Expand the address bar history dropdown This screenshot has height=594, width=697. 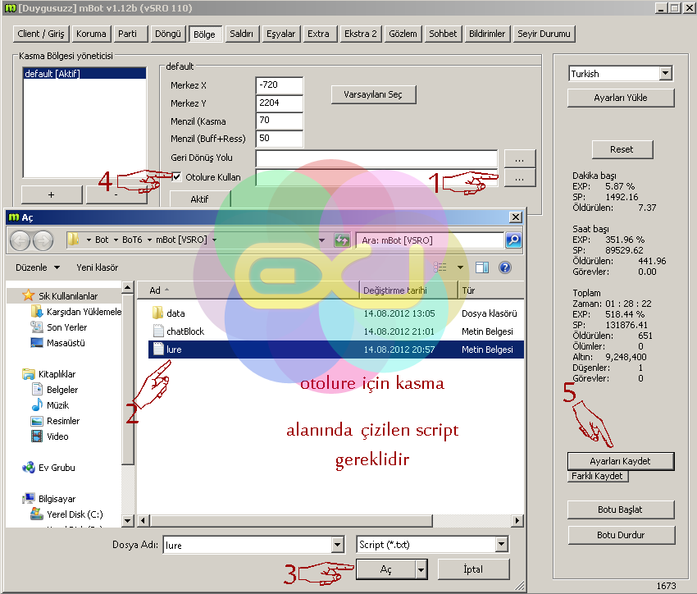321,240
